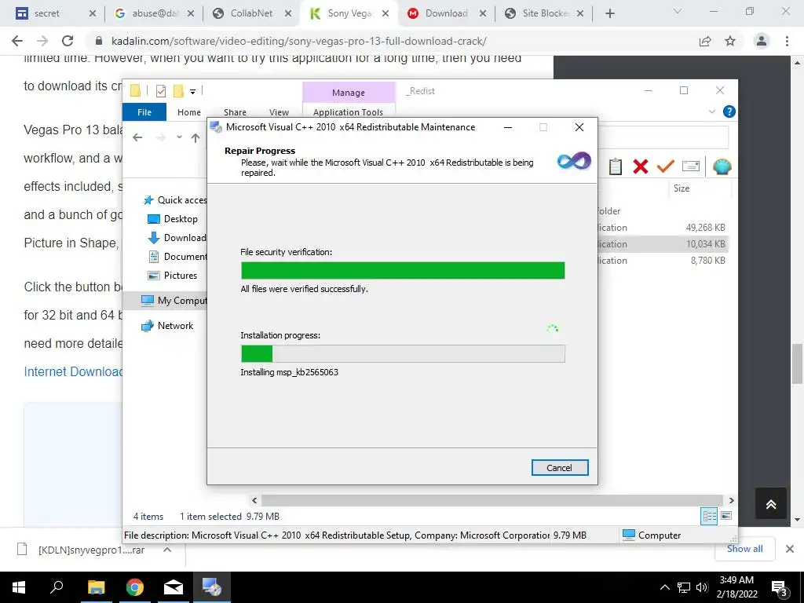Go up one folder level in Explorer
Image resolution: width=804 pixels, height=603 pixels.
[196, 137]
